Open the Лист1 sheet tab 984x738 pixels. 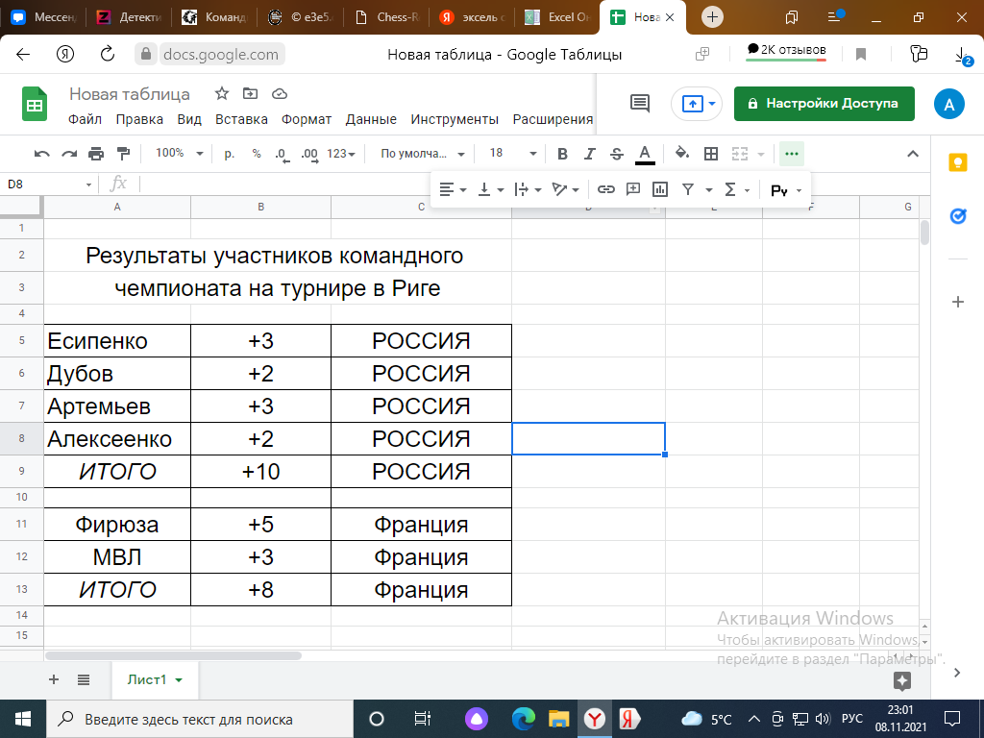pos(155,679)
